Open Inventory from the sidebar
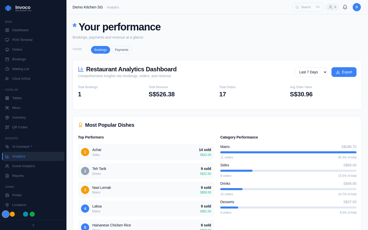Viewport: 368px width, 230px height. pyautogui.click(x=19, y=118)
